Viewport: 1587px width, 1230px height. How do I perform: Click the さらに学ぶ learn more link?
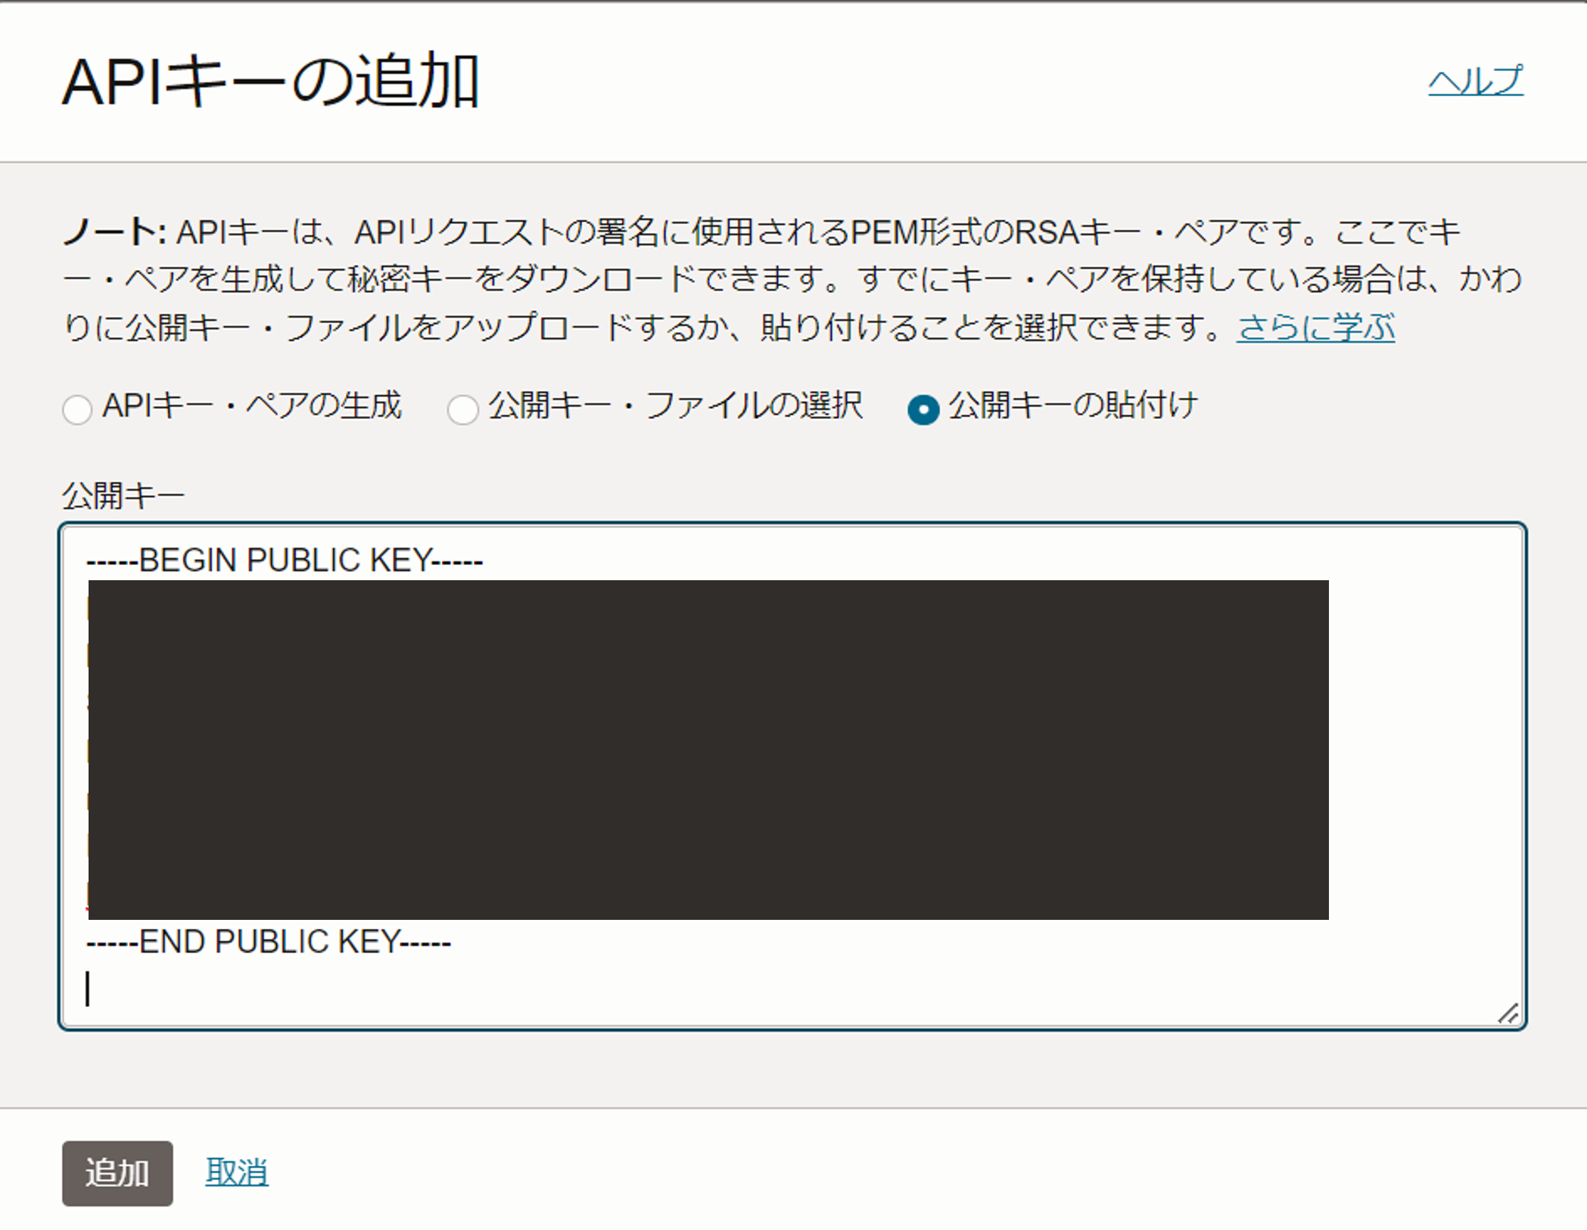[1315, 328]
